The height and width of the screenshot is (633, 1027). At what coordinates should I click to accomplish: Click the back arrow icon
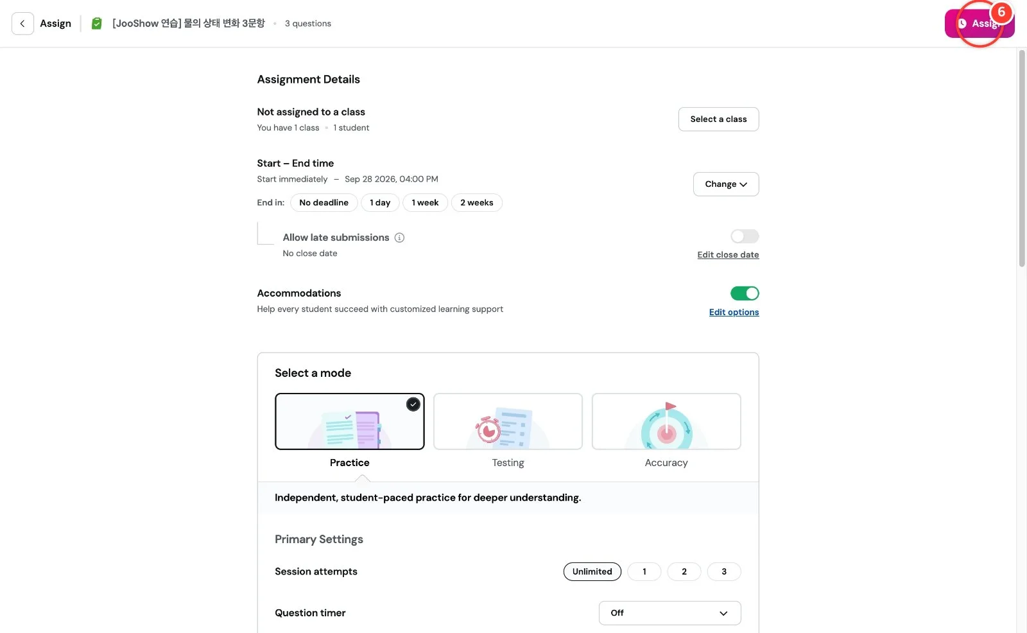click(x=22, y=24)
